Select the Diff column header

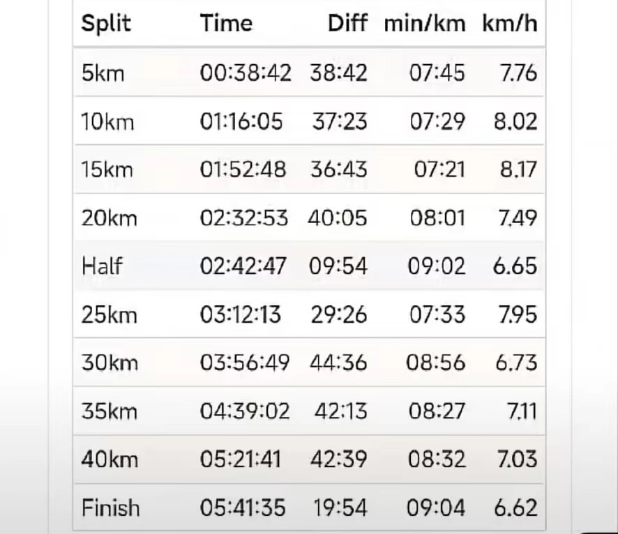pyautogui.click(x=347, y=24)
